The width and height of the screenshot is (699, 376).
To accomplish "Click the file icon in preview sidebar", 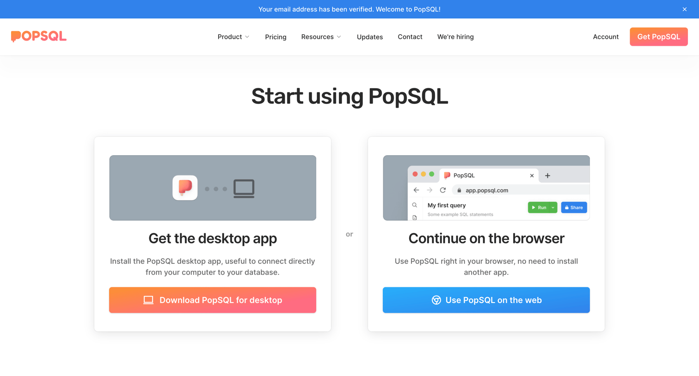I will tap(415, 218).
